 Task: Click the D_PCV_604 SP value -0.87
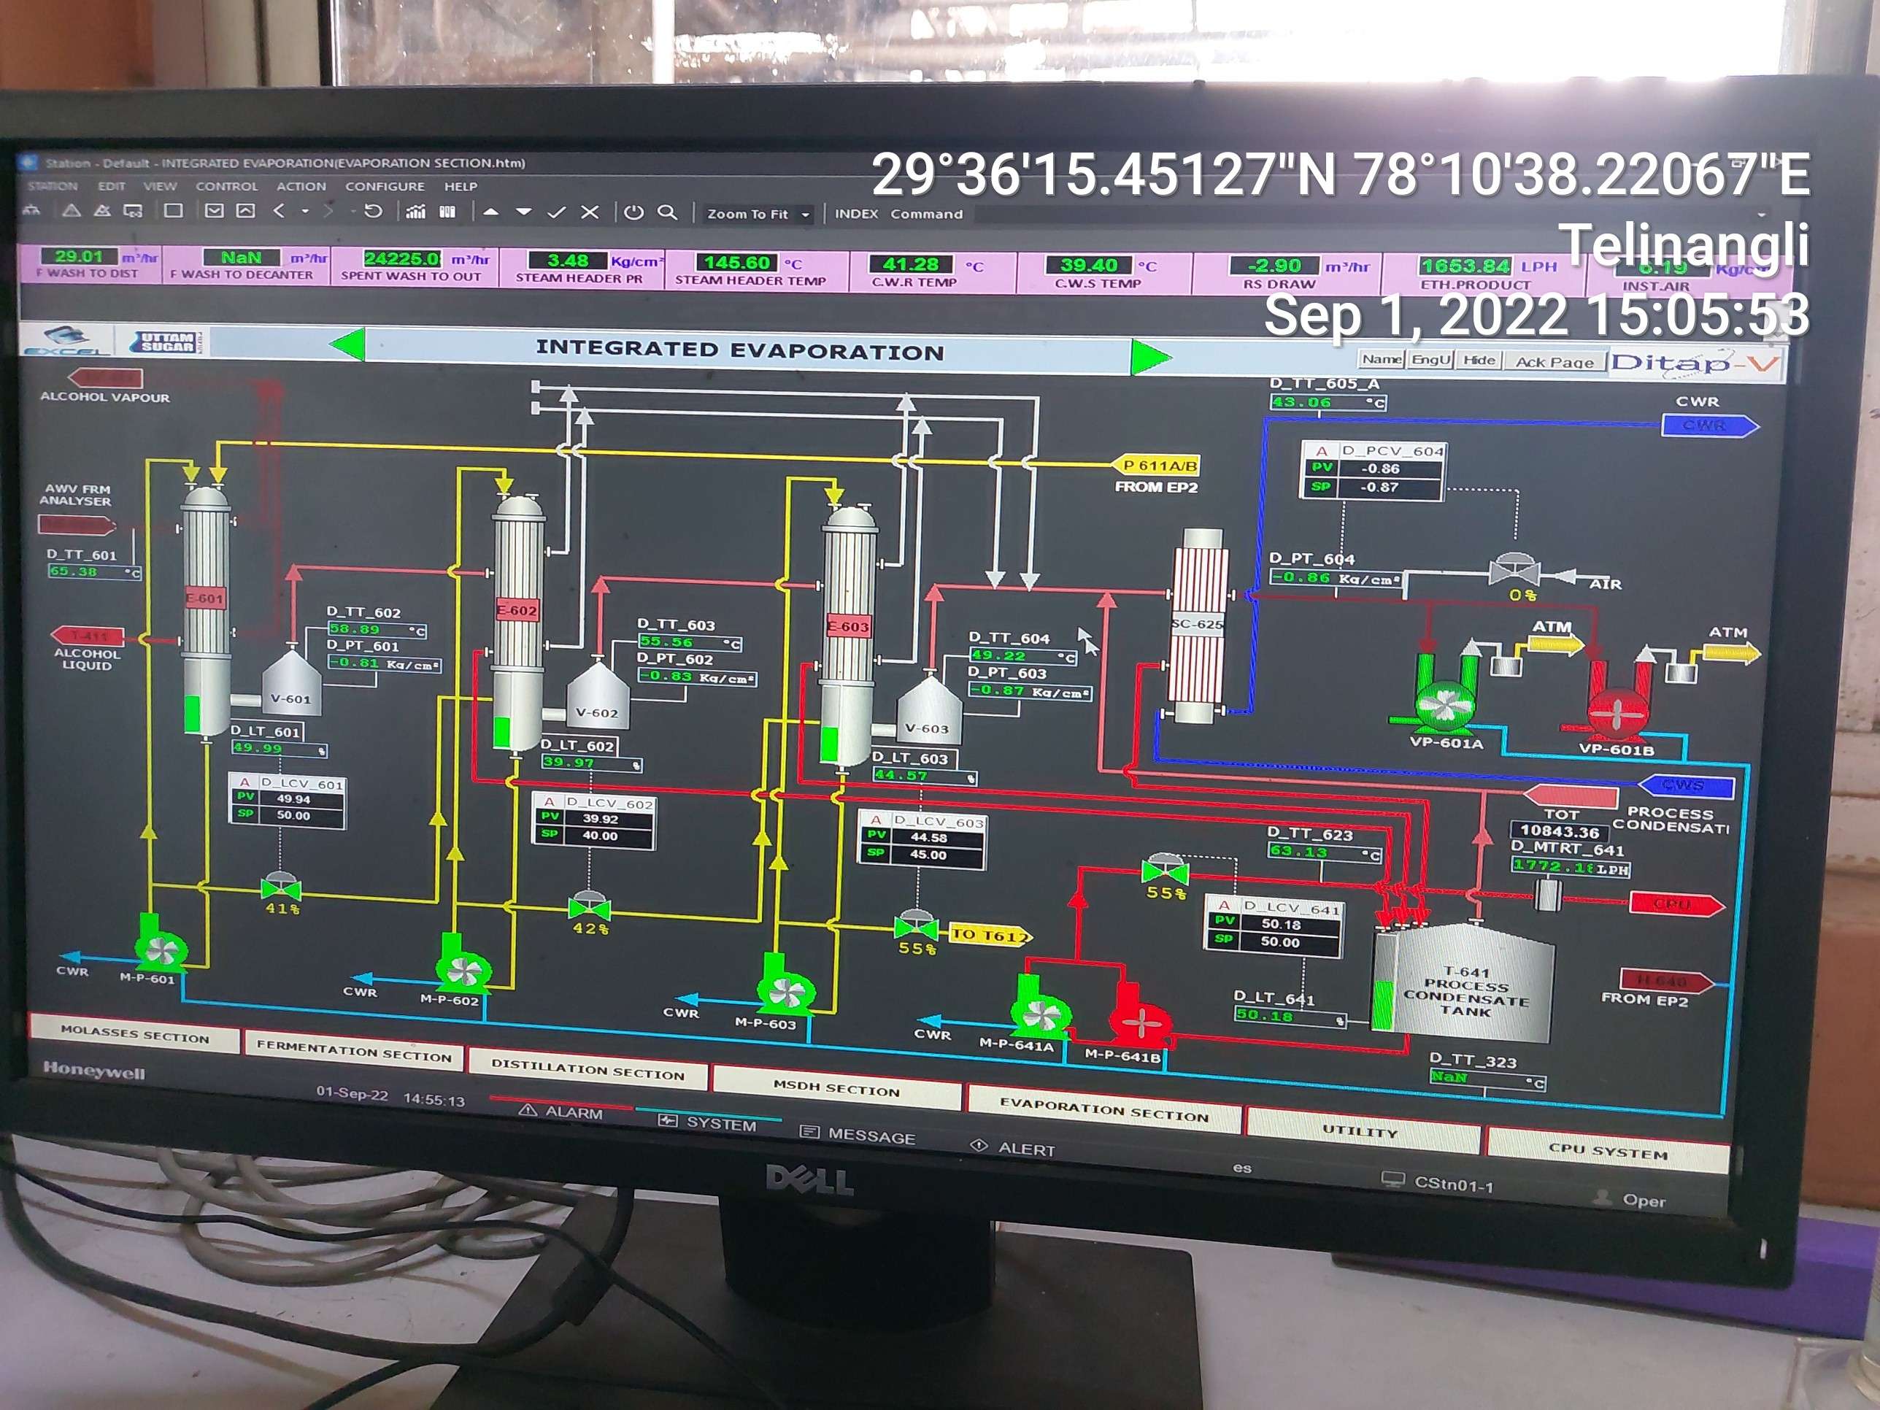(x=1379, y=487)
